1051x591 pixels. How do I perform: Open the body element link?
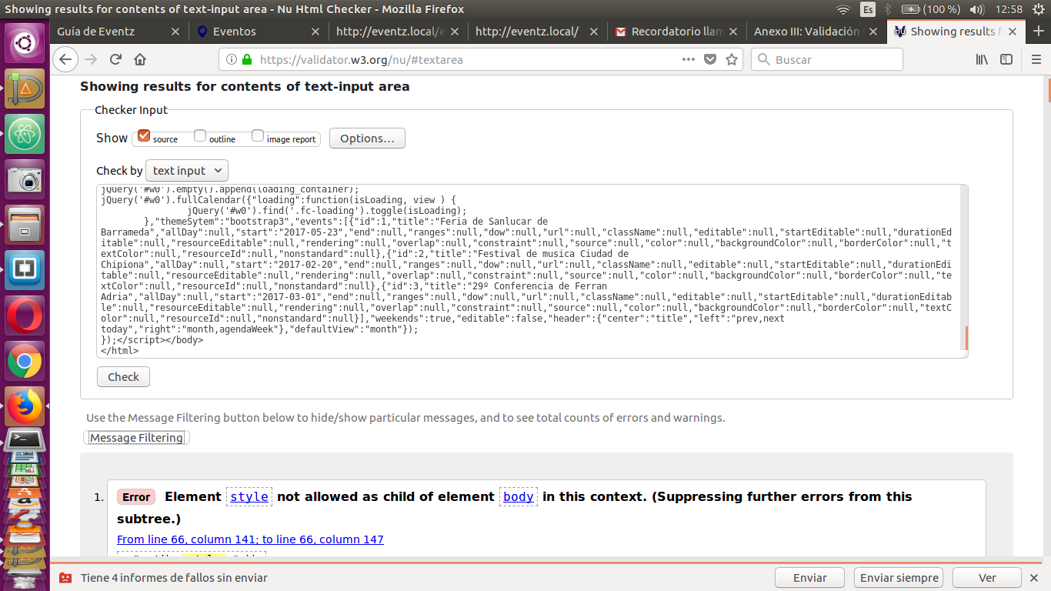(x=519, y=496)
